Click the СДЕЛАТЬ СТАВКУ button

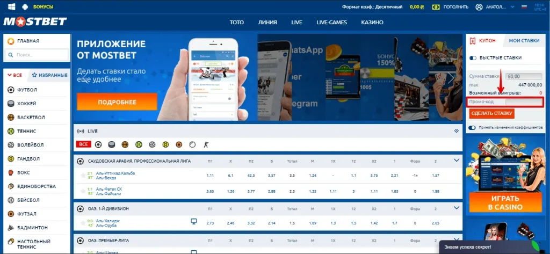(x=492, y=113)
